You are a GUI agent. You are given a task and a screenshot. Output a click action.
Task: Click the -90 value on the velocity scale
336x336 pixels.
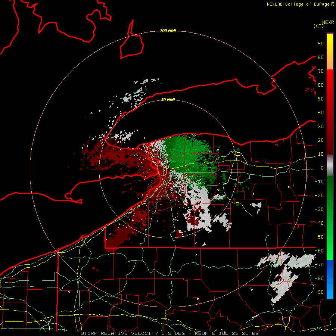click(319, 292)
